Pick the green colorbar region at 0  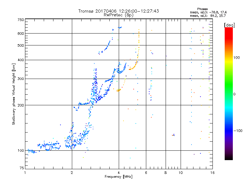click(228, 94)
